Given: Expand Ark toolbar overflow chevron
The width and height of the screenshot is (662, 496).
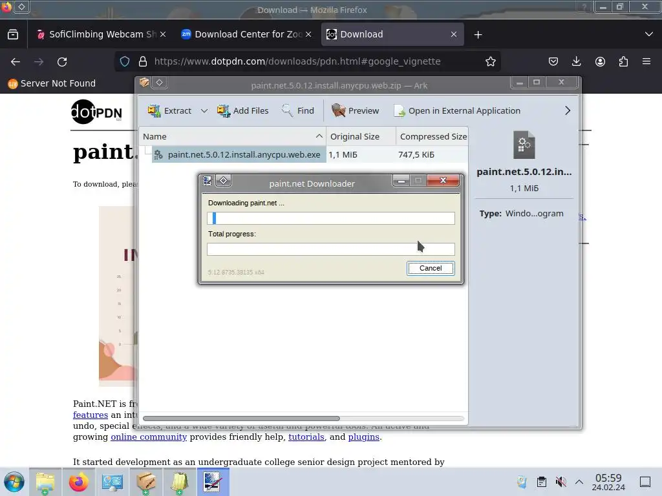Looking at the screenshot, I should click(x=568, y=110).
